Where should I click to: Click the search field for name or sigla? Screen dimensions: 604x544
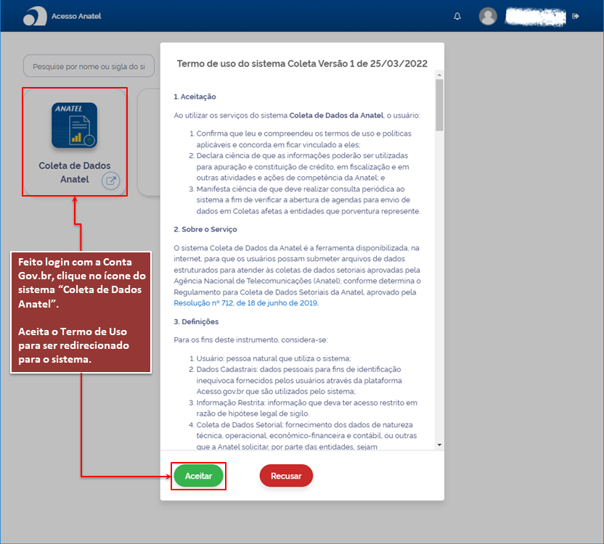[x=89, y=66]
